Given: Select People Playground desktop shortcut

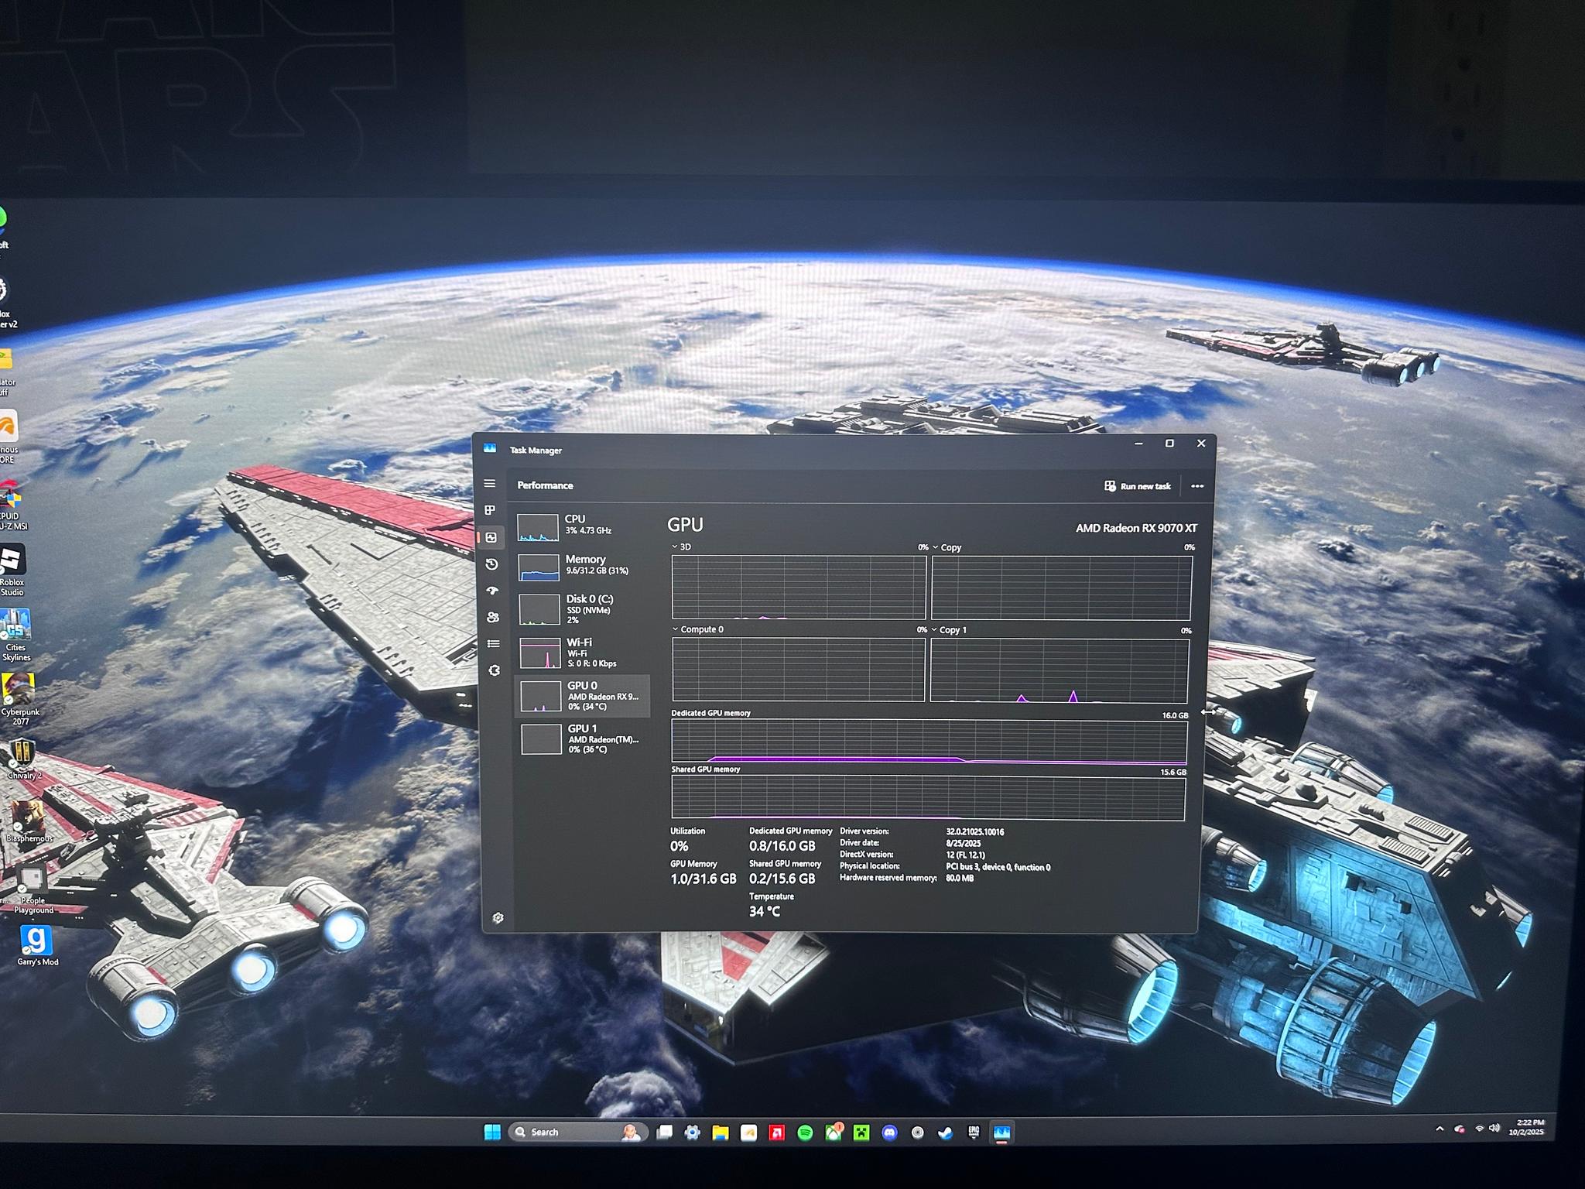Looking at the screenshot, I should tap(33, 890).
